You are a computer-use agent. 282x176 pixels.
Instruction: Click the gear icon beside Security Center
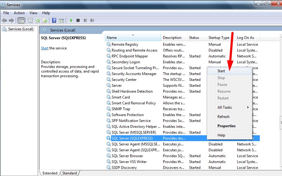click(x=108, y=79)
